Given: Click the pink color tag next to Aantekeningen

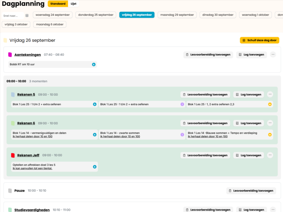Looking at the screenshot, I should pos(10,55).
